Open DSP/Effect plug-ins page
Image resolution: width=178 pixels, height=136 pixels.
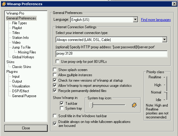coord(21,91)
